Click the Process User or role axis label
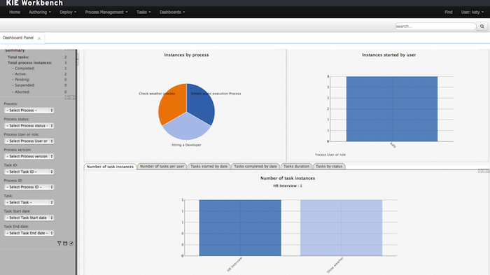490x275 pixels. coord(330,155)
